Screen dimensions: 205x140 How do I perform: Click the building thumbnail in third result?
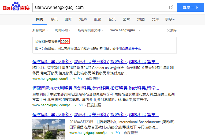point(49,130)
